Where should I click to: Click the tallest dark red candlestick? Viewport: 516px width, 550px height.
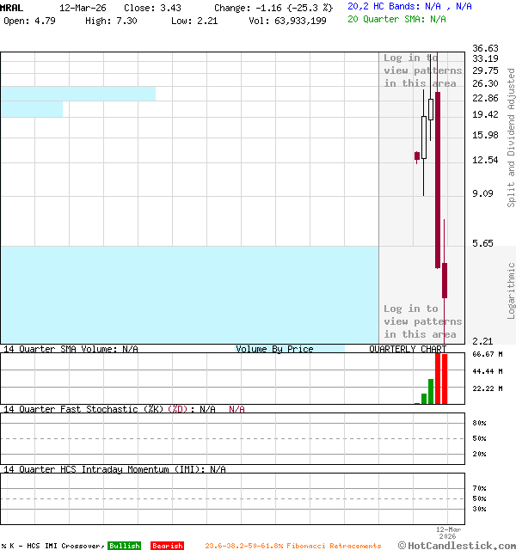438,179
